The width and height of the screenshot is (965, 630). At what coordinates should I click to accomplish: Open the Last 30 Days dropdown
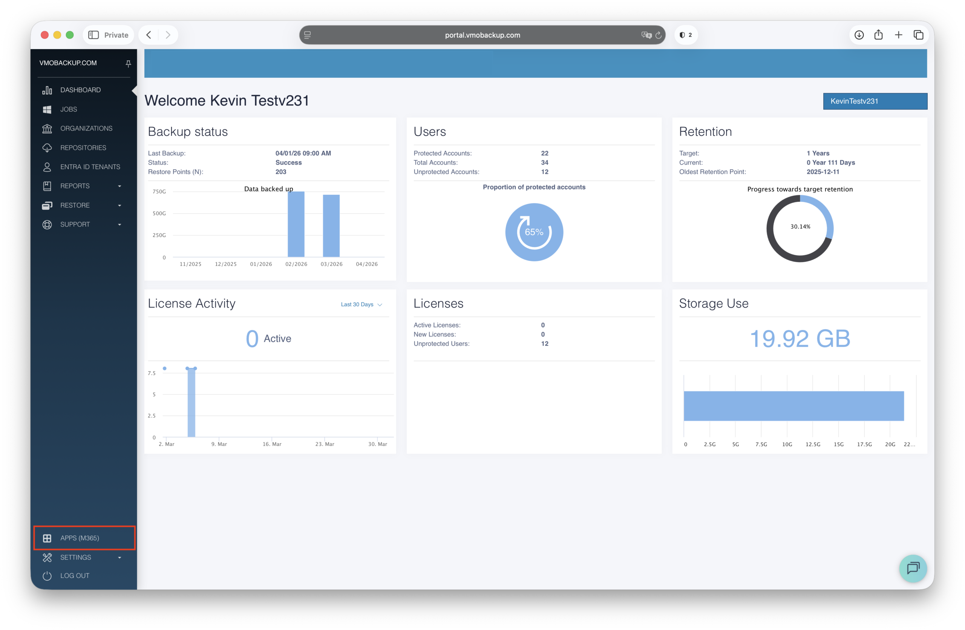(x=361, y=305)
